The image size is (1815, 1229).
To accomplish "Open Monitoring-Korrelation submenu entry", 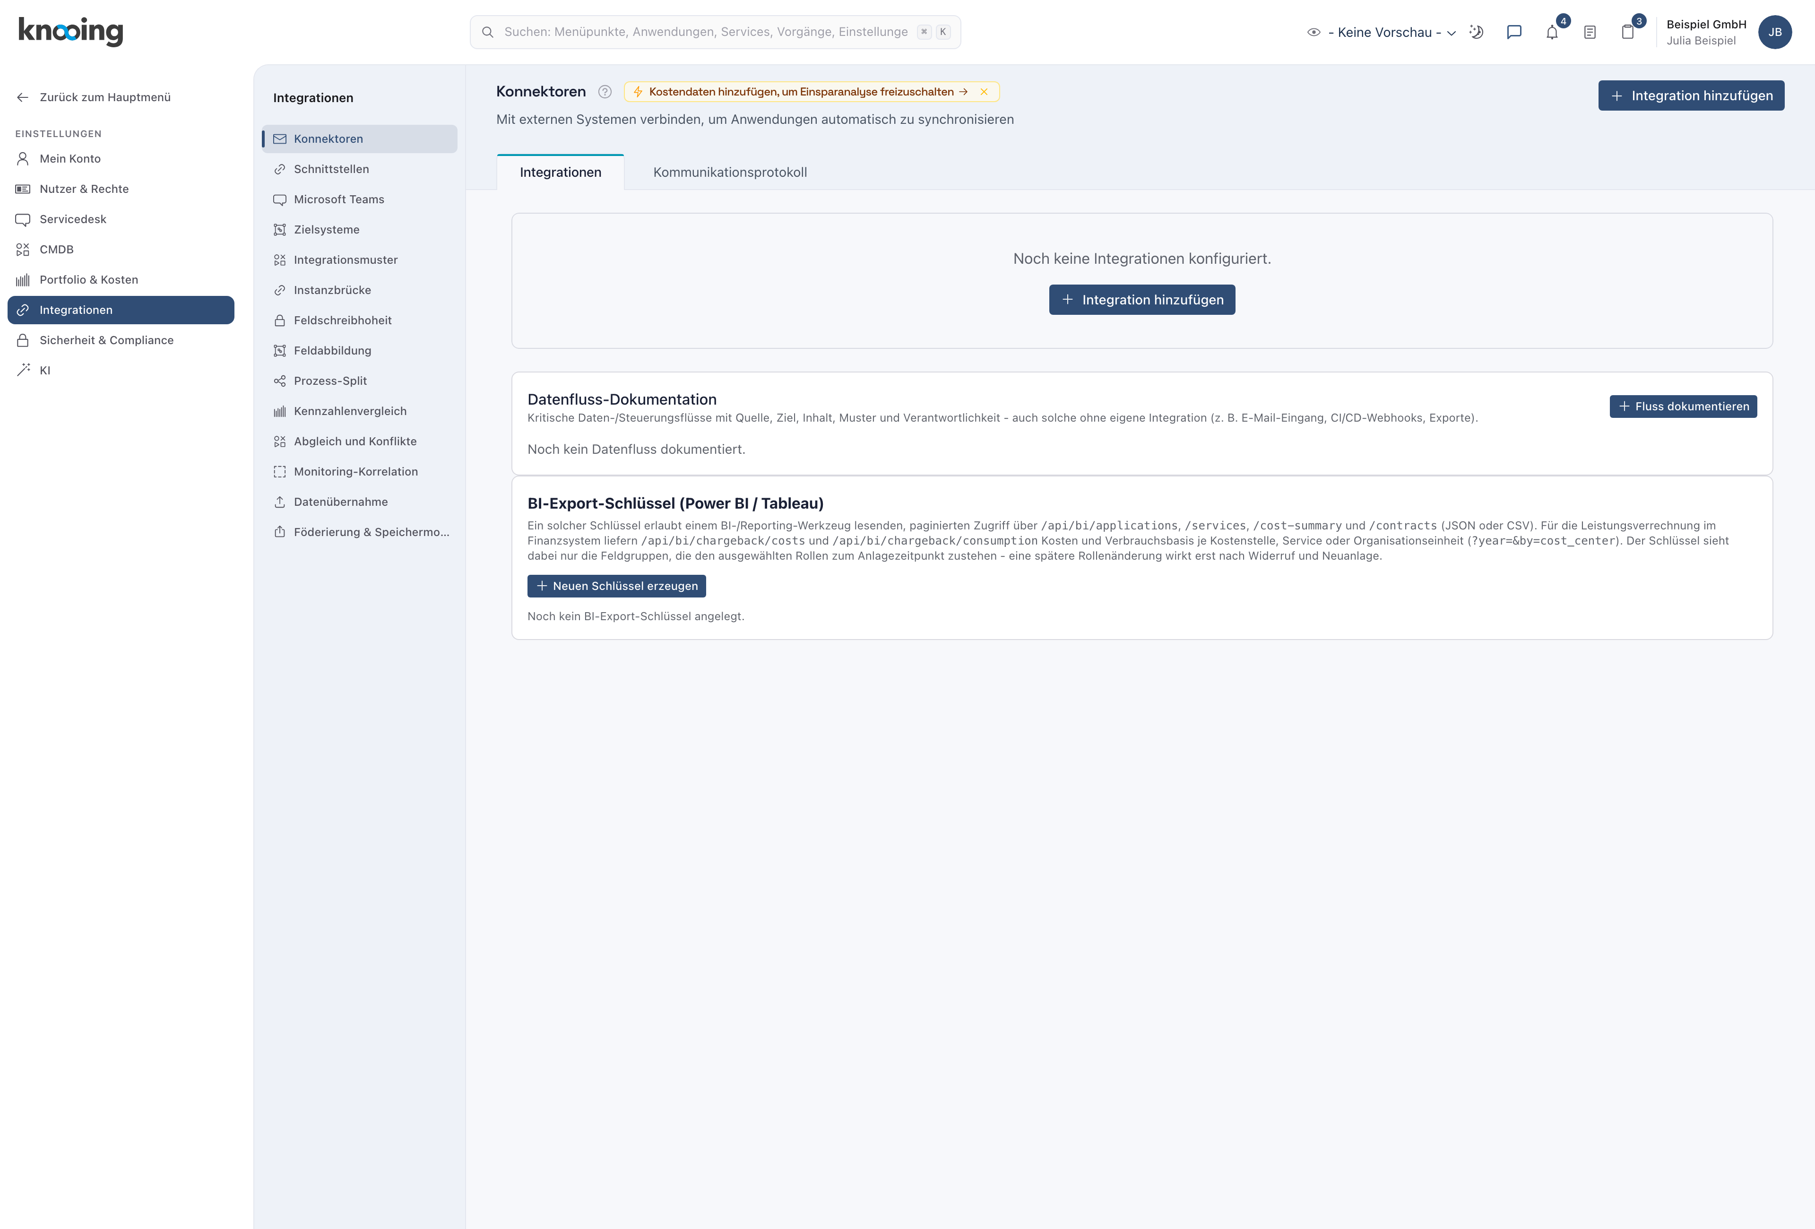I will click(x=359, y=472).
